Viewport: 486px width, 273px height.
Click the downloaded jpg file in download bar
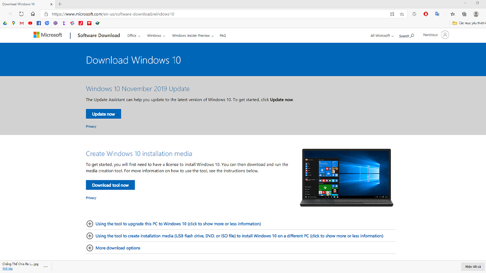coord(20,264)
